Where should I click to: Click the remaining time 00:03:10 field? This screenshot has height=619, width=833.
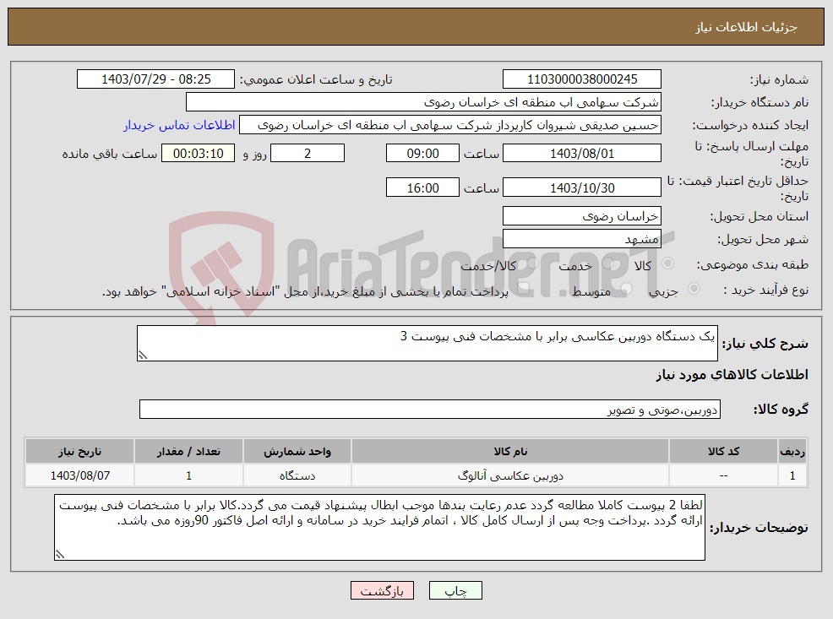(199, 154)
